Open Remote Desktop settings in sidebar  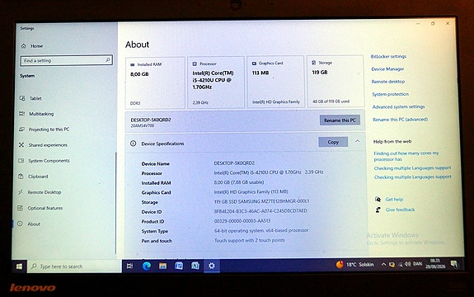click(x=40, y=192)
